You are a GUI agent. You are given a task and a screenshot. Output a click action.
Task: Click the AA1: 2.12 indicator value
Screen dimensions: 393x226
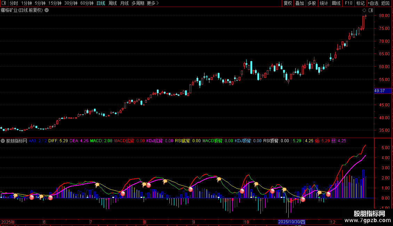point(38,141)
